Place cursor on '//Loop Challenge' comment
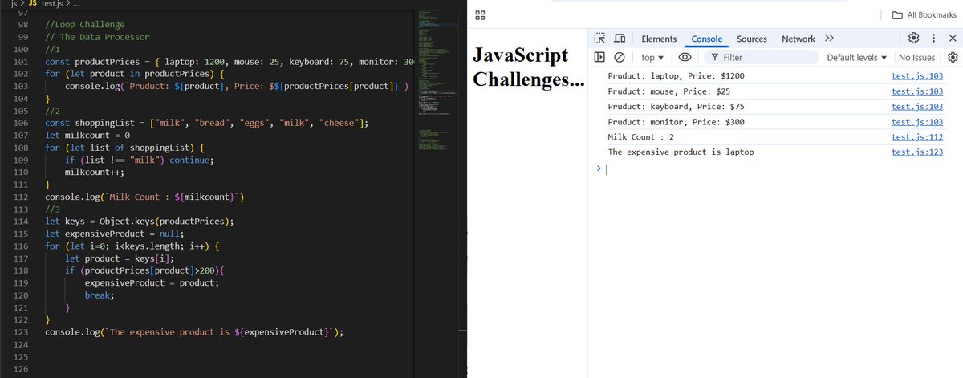Screen dimensions: 963x378 point(85,25)
